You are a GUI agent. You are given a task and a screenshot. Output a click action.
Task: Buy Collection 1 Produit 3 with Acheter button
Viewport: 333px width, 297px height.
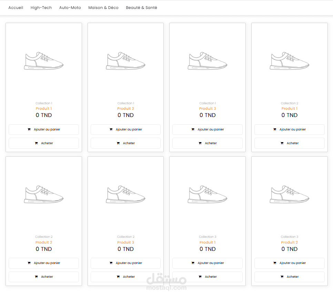[208, 143]
